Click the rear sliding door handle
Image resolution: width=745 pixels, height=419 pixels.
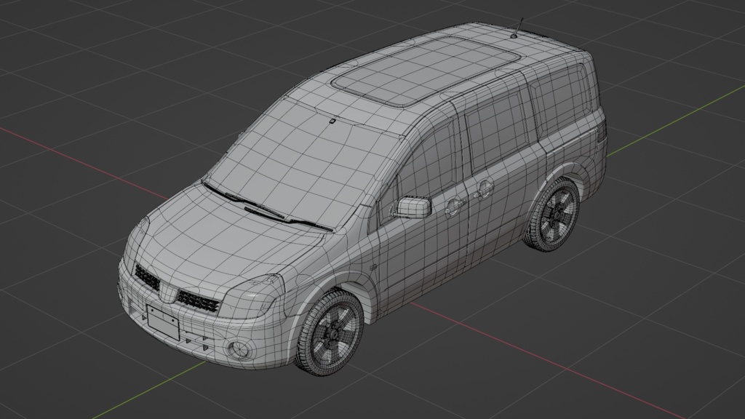coord(484,188)
